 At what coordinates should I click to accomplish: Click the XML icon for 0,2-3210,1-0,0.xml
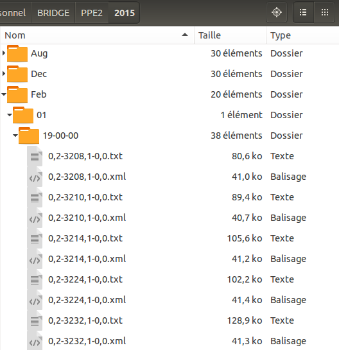(x=35, y=218)
